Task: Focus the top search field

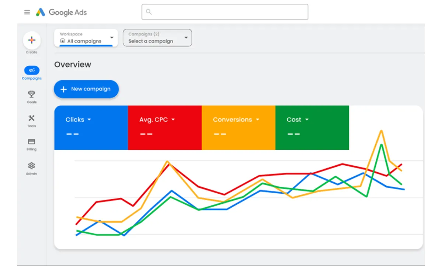Action: [x=225, y=12]
